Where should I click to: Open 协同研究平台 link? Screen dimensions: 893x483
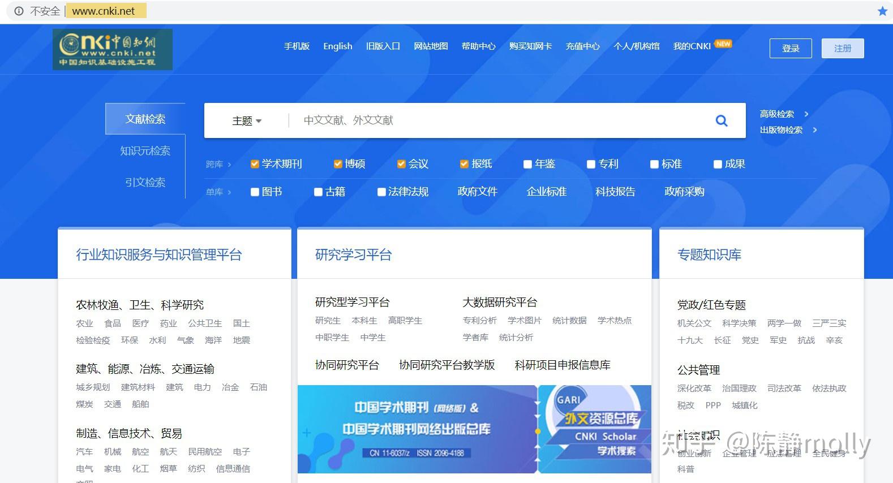pyautogui.click(x=347, y=365)
